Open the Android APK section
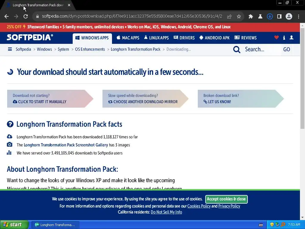 tap(214, 38)
